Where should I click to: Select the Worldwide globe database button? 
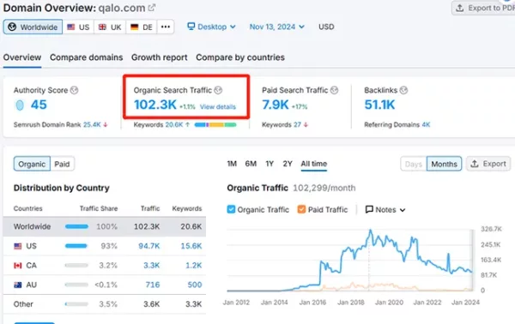(33, 27)
